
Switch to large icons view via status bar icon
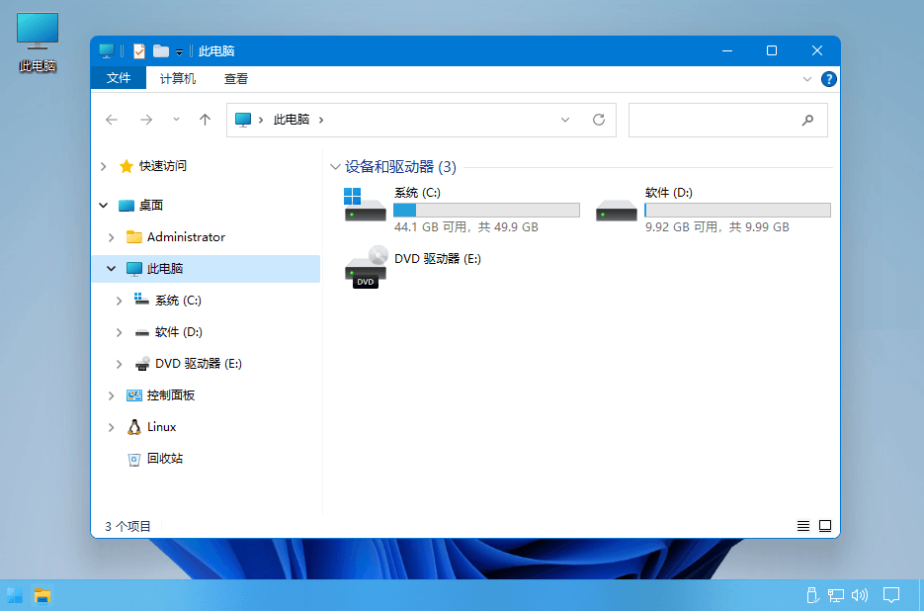click(x=825, y=525)
